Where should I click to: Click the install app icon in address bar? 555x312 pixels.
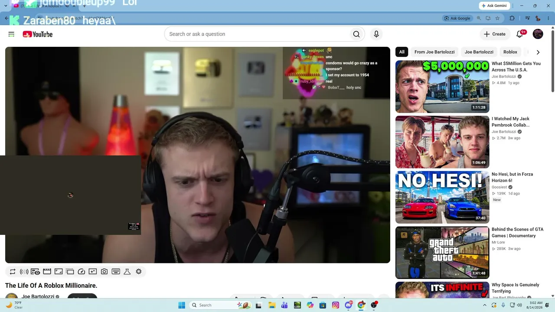coord(488,18)
